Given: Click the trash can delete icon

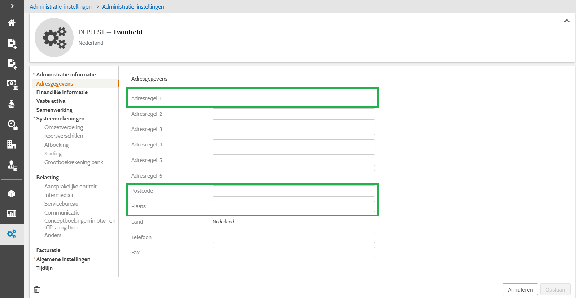Looking at the screenshot, I should (37, 289).
